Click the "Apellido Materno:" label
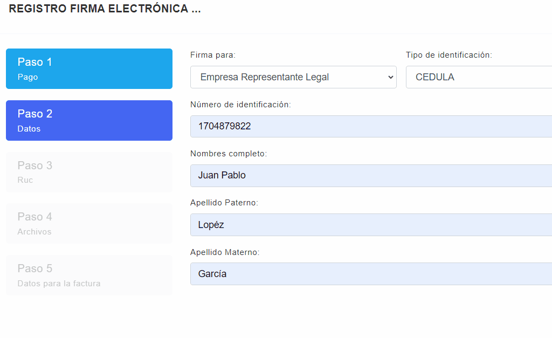This screenshot has width=552, height=338. pos(225,252)
